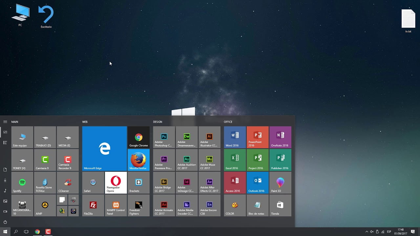Open the YONEY (H) drive tile
The image size is (420, 236).
(x=22, y=160)
